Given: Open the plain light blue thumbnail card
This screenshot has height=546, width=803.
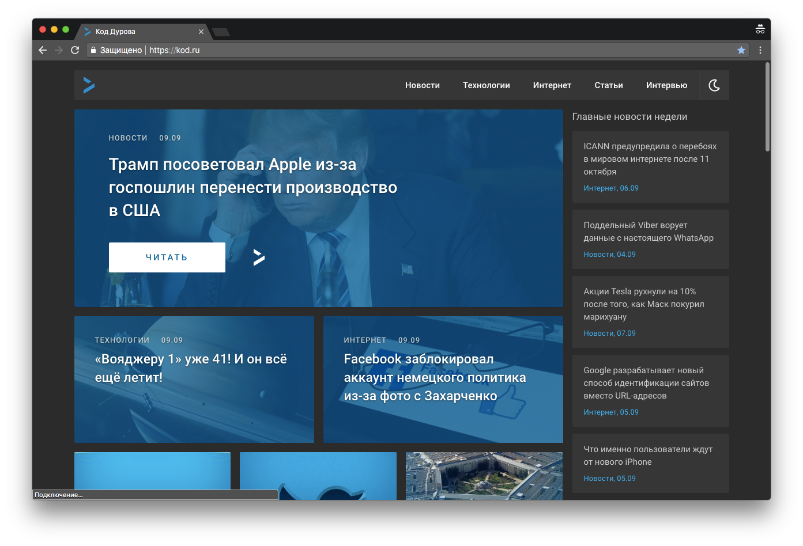Looking at the screenshot, I should click(x=152, y=471).
